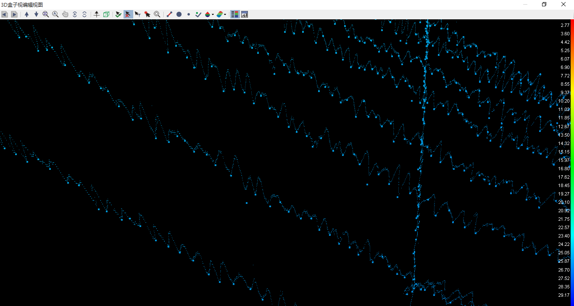Activate the pan hand tool
The image size is (574, 306).
(65, 14)
